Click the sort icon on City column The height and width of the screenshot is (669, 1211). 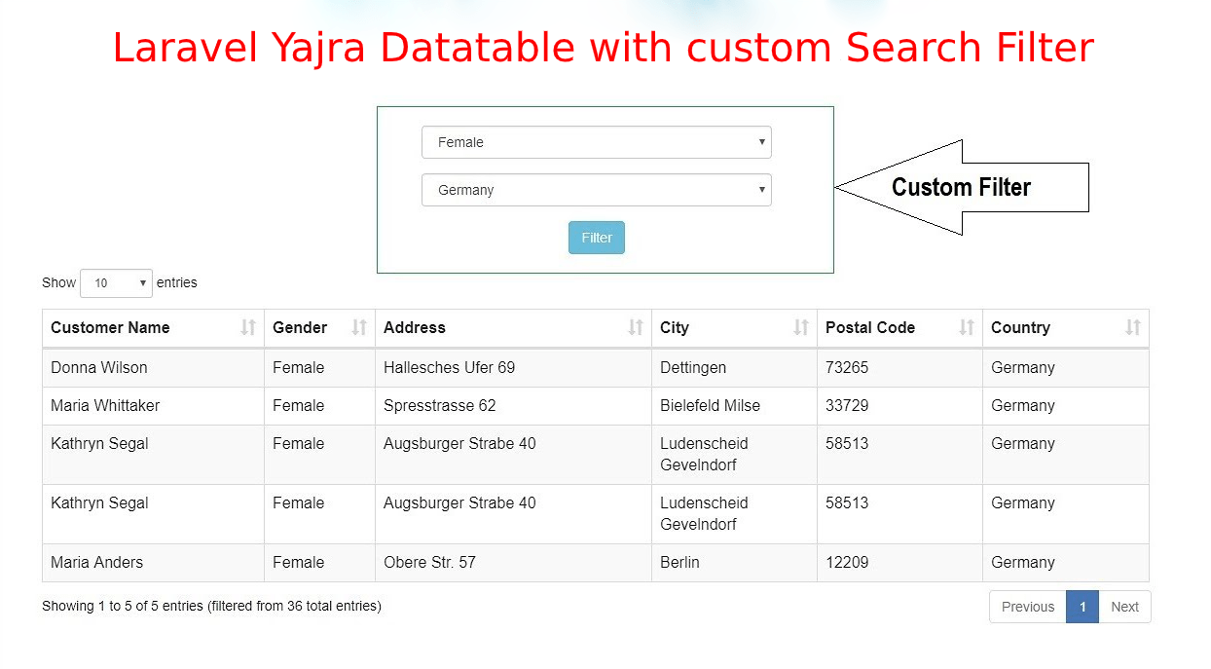(x=801, y=327)
